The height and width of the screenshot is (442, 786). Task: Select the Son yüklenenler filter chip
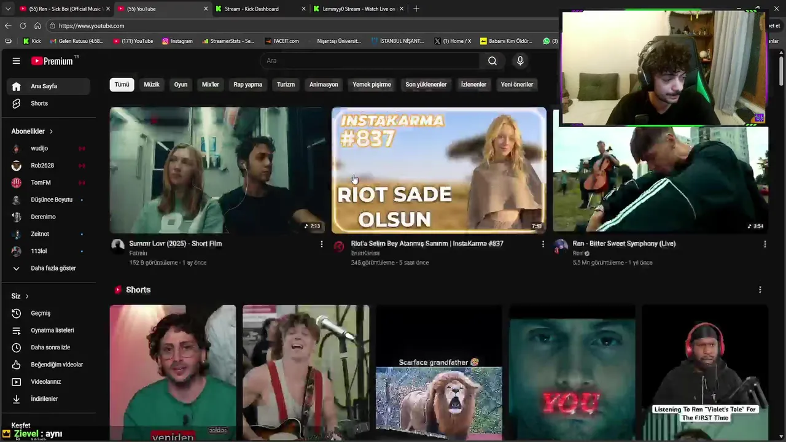[x=426, y=85]
